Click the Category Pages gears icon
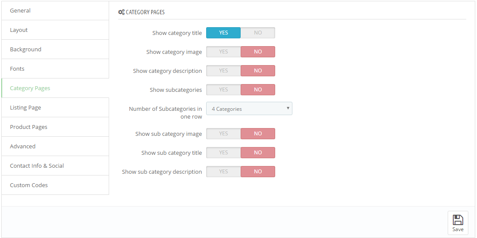 [x=121, y=12]
